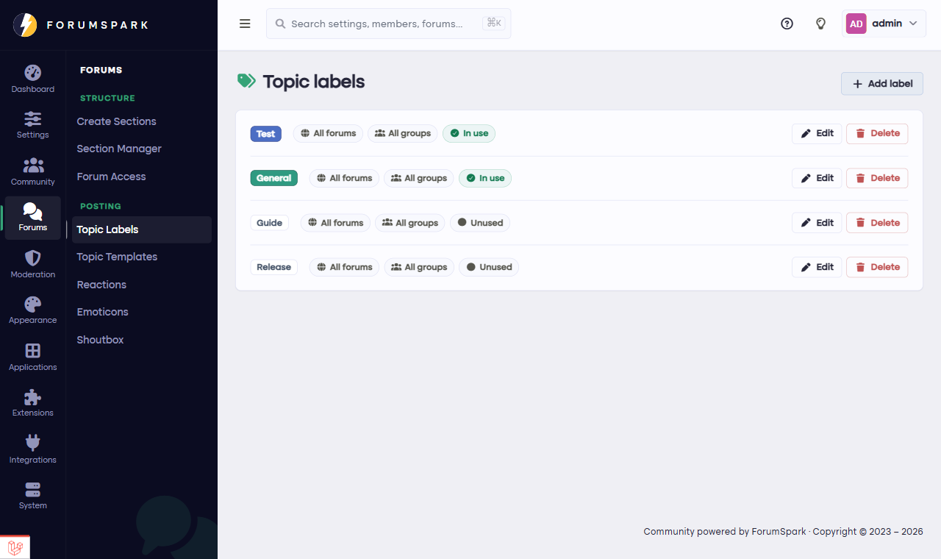Image resolution: width=941 pixels, height=559 pixels.
Task: Delete the Release label
Action: pos(877,267)
